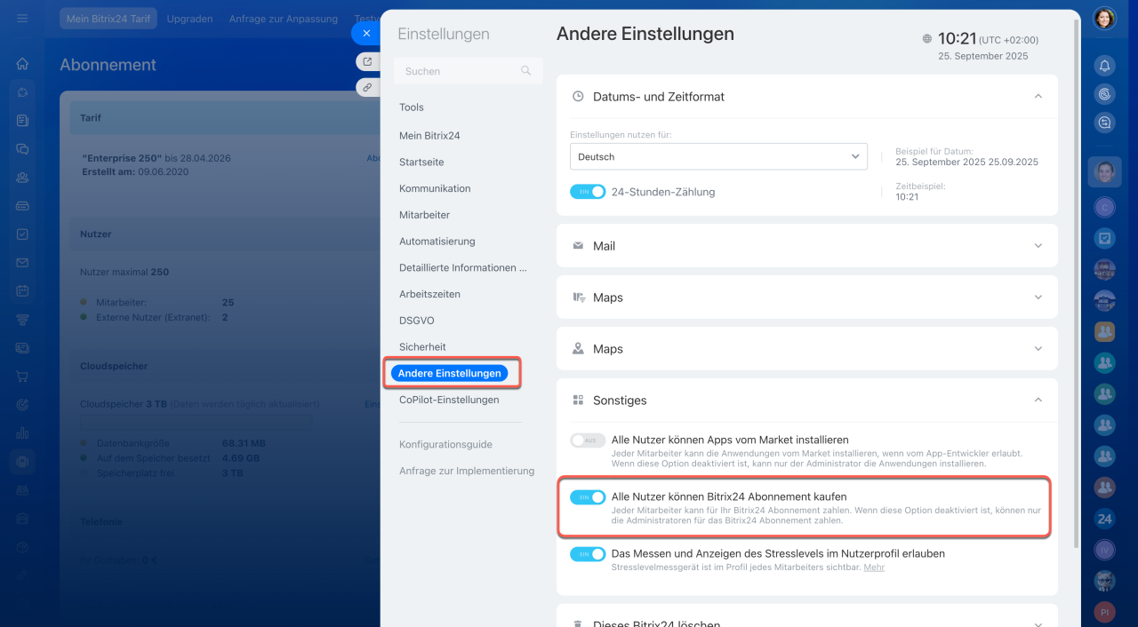This screenshot has width=1138, height=627.
Task: Open DSGVO settings item
Action: coord(417,321)
